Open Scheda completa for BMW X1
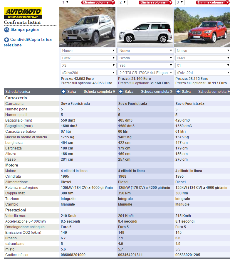230x259 pixels. coord(214,92)
